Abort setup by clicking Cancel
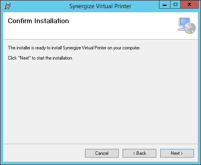 pos(102,153)
